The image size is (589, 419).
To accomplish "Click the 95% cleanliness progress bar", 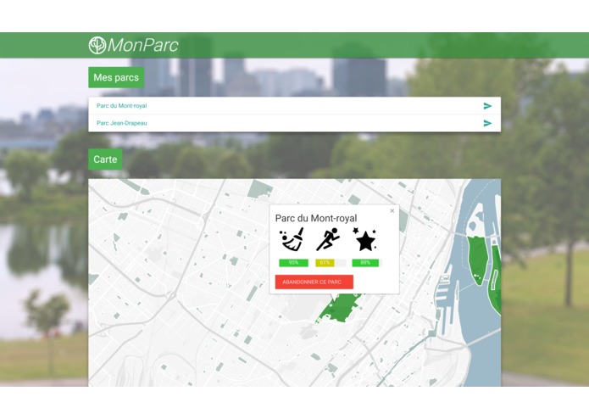I will coord(293,263).
